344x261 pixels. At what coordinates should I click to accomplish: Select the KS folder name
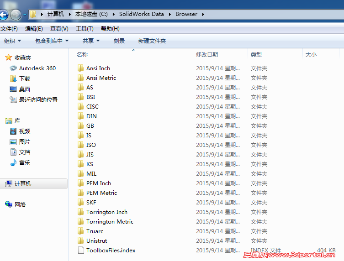(90, 164)
